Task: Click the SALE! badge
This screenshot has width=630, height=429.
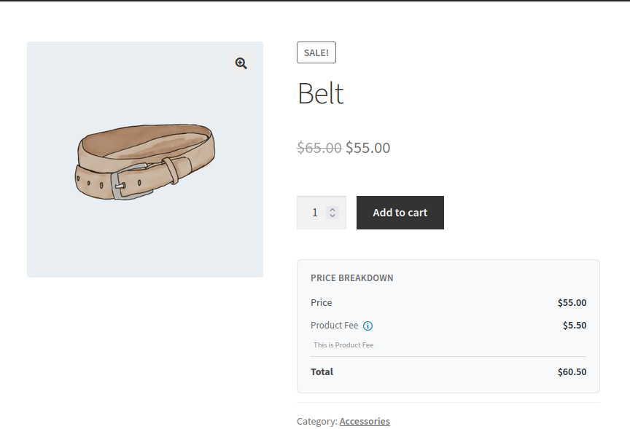Action: (x=316, y=52)
